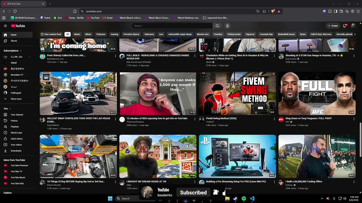This screenshot has height=203, width=362.
Task: Click the YouTube logo
Action: pos(18,26)
